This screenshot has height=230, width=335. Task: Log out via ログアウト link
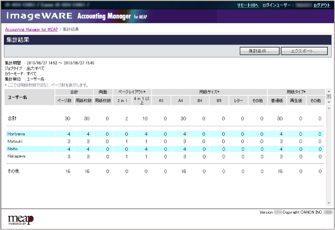(x=321, y=5)
